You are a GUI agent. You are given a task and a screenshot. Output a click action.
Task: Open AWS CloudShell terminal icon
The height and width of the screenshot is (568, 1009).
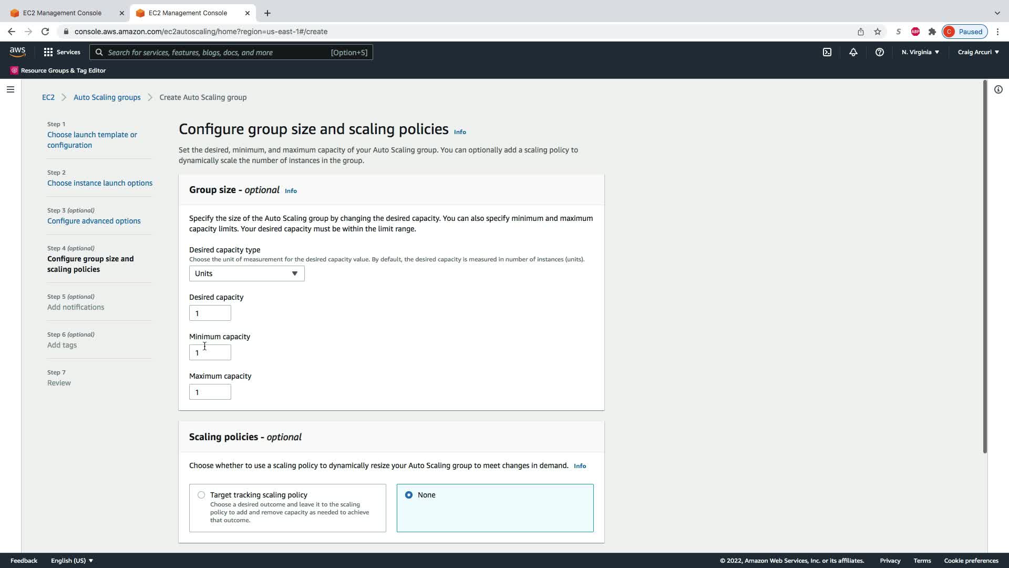(827, 52)
